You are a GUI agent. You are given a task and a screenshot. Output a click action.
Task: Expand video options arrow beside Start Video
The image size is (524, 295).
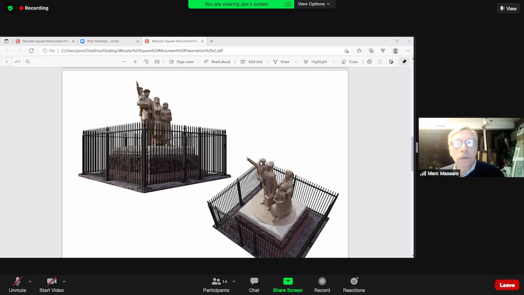click(x=64, y=282)
